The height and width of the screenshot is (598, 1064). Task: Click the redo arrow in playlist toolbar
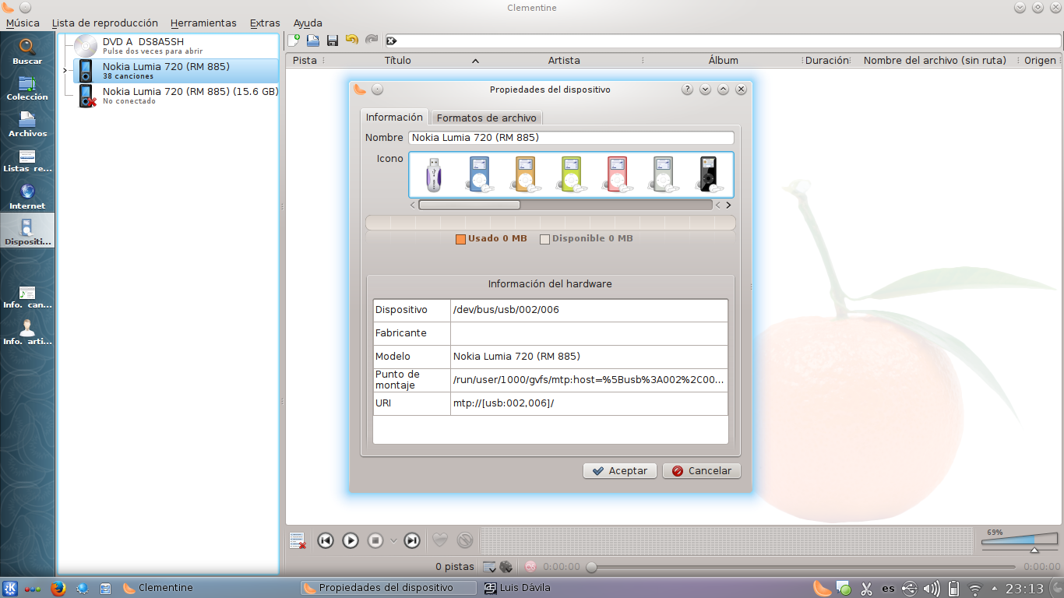372,40
